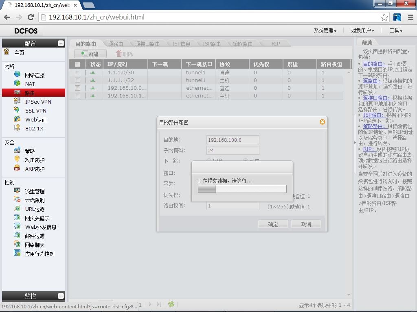Click 取消 in the route dialog
The image size is (417, 312).
pyautogui.click(x=306, y=224)
